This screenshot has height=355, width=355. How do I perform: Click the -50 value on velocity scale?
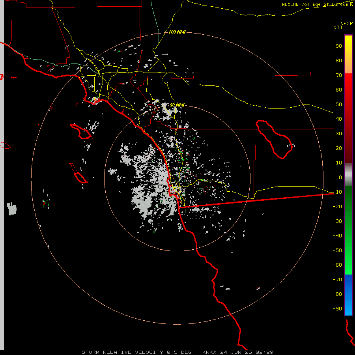337,250
